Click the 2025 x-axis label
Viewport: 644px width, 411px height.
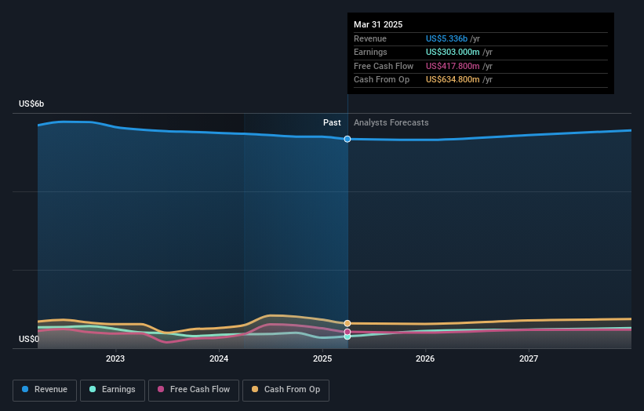pos(322,359)
